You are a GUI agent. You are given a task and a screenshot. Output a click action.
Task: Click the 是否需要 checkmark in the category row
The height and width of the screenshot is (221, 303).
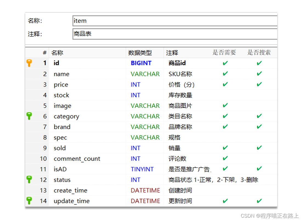tap(225, 116)
